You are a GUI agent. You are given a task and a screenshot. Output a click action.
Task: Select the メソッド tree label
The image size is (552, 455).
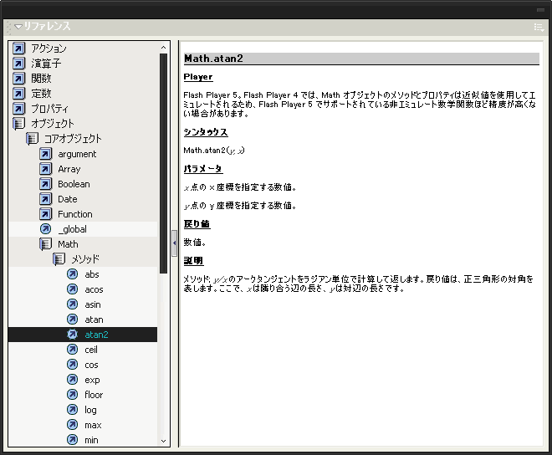click(x=85, y=259)
